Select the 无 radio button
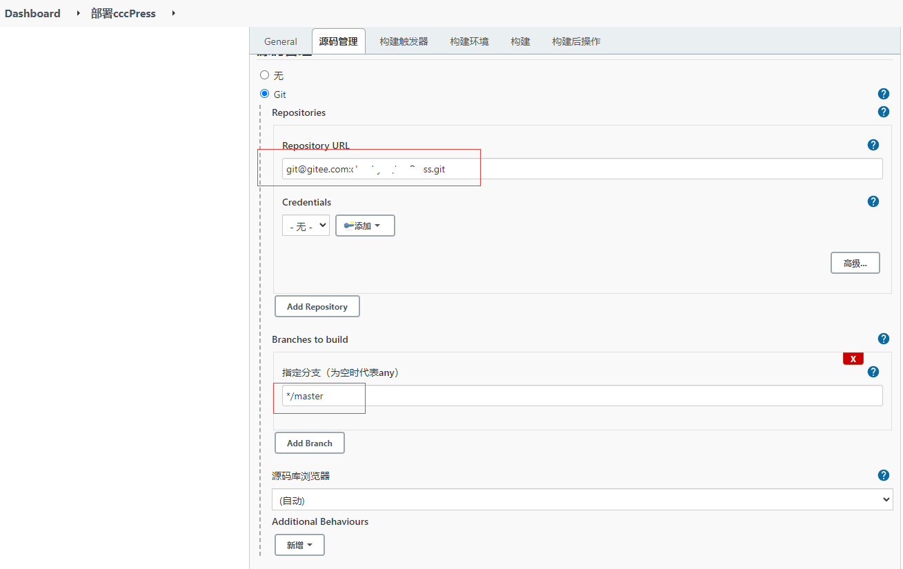This screenshot has width=903, height=569. [x=264, y=75]
